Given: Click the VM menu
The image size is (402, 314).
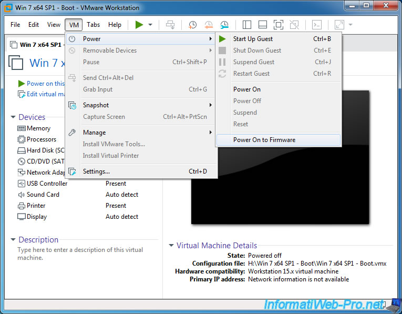Looking at the screenshot, I should (x=74, y=25).
